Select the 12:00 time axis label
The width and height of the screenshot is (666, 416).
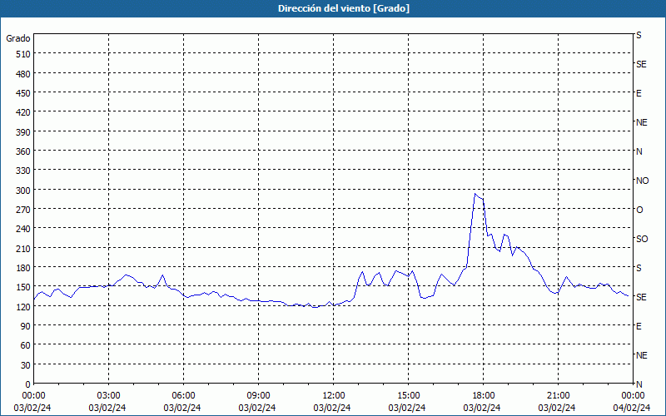tap(334, 395)
